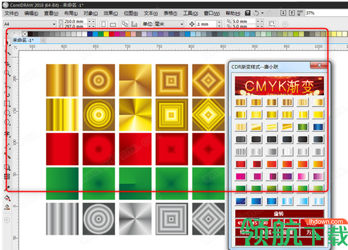Open the 单位 毫米 units dropdown
348x250 pixels.
pos(169,24)
